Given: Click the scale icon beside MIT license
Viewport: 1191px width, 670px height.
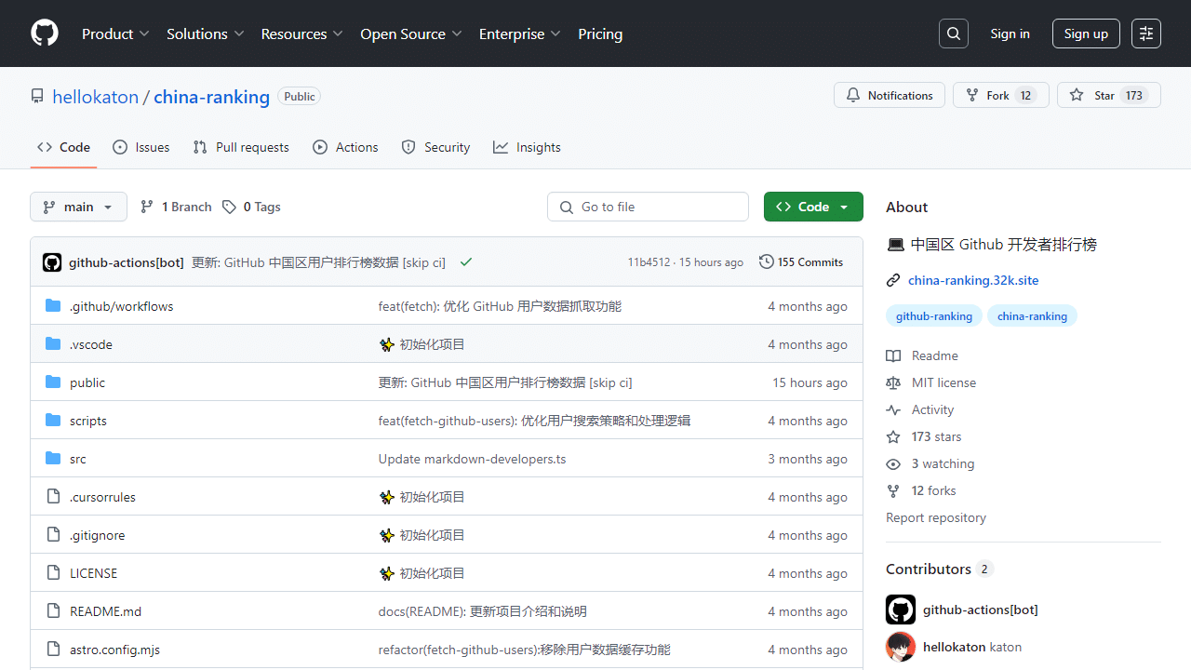Looking at the screenshot, I should 893,382.
